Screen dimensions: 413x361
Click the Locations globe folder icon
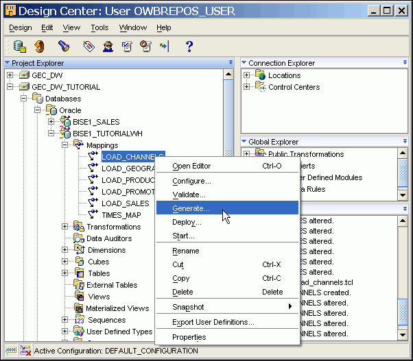click(x=260, y=75)
